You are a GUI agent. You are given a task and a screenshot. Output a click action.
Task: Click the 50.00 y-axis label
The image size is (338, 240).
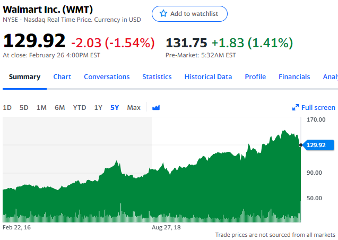(x=314, y=198)
